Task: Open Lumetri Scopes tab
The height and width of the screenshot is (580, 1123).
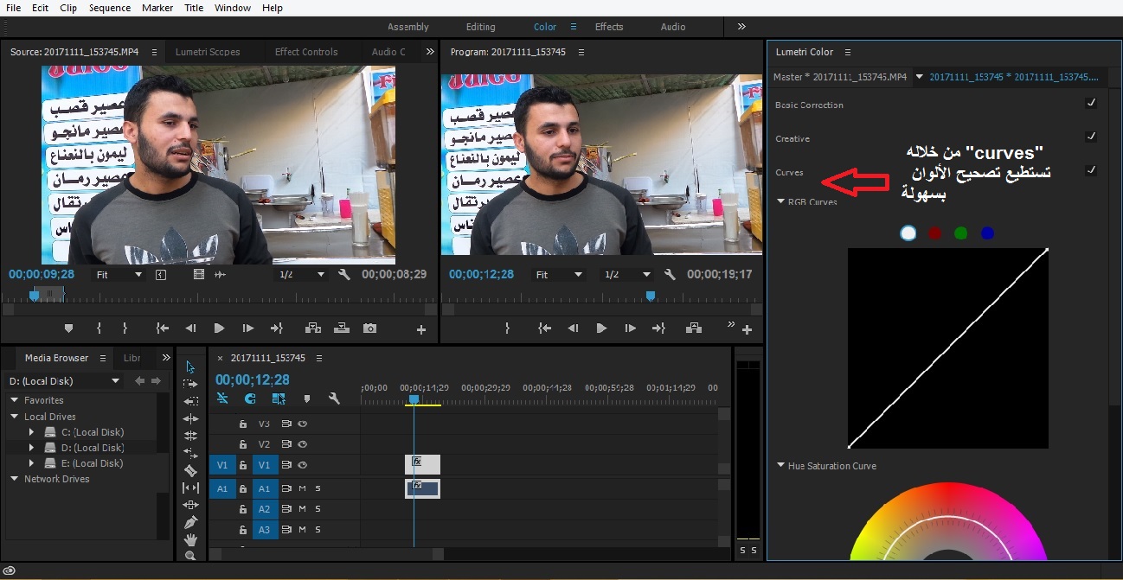Action: click(x=208, y=52)
